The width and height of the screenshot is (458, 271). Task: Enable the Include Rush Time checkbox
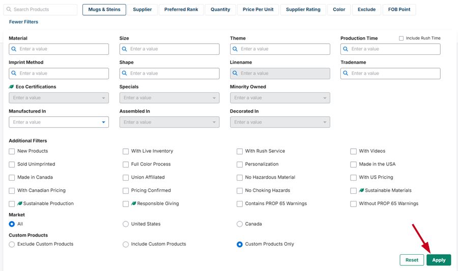click(x=401, y=39)
